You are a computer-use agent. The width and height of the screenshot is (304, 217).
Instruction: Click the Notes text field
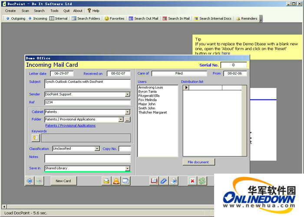[x=87, y=158]
